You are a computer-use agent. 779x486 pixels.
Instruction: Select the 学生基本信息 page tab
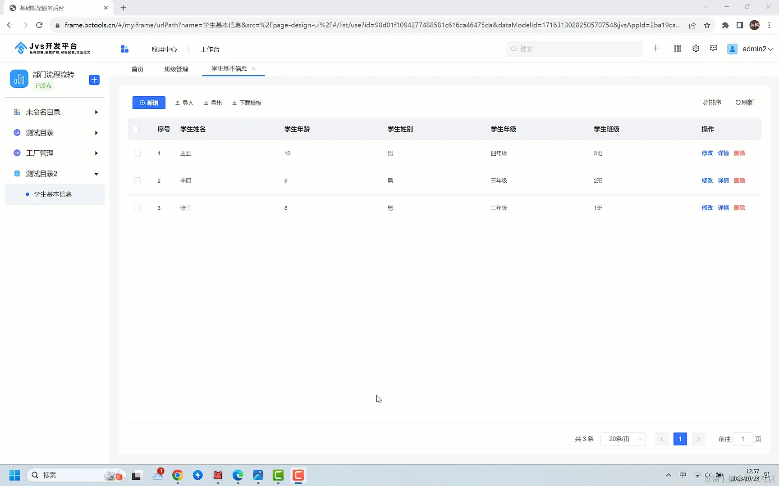pos(229,68)
